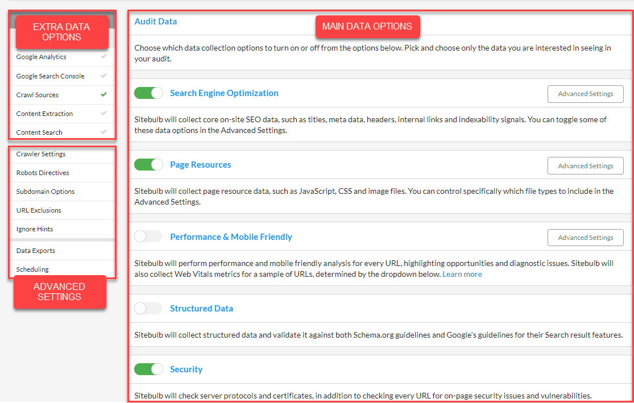This screenshot has height=403, width=634.
Task: Follow the Learn more link
Action: click(462, 274)
